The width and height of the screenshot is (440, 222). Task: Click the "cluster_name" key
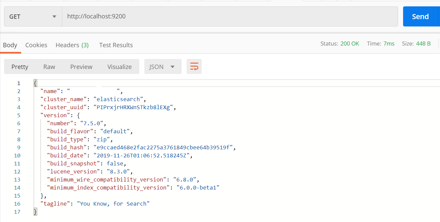63,99
